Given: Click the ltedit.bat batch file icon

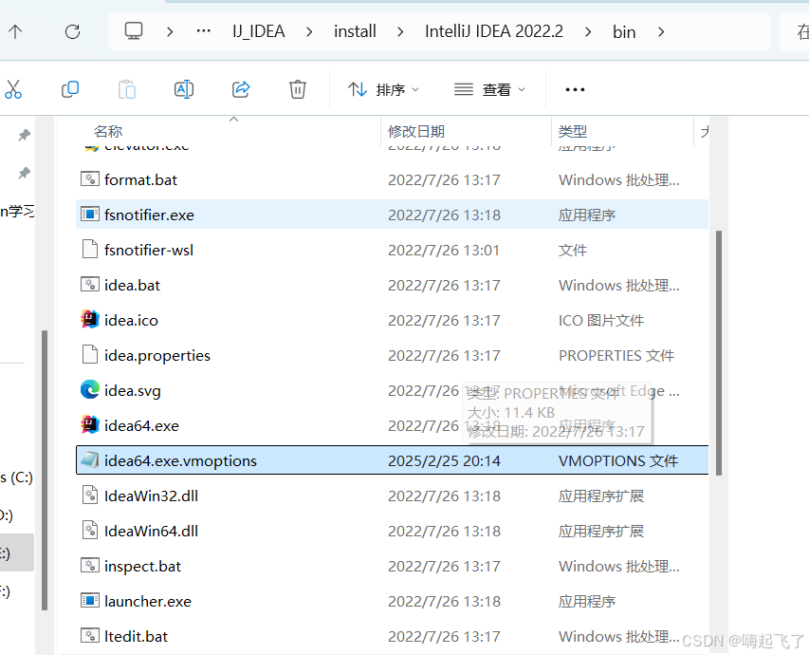Looking at the screenshot, I should (x=90, y=635).
